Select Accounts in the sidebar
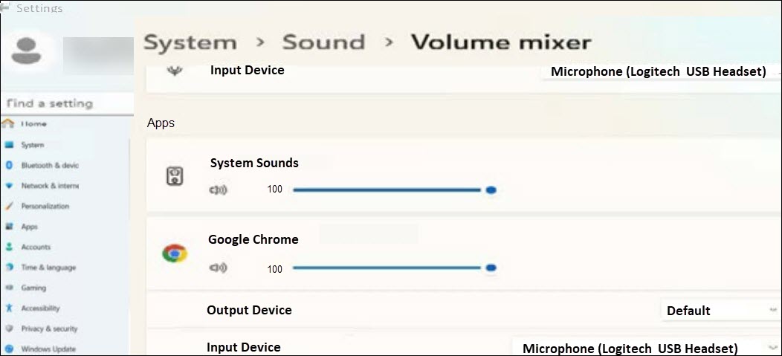The width and height of the screenshot is (782, 356). (36, 247)
